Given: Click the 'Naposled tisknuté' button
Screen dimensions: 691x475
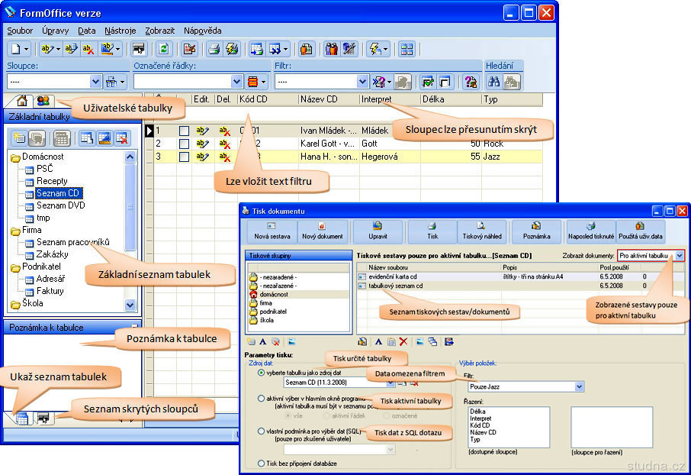Looking at the screenshot, I should click(x=591, y=231).
